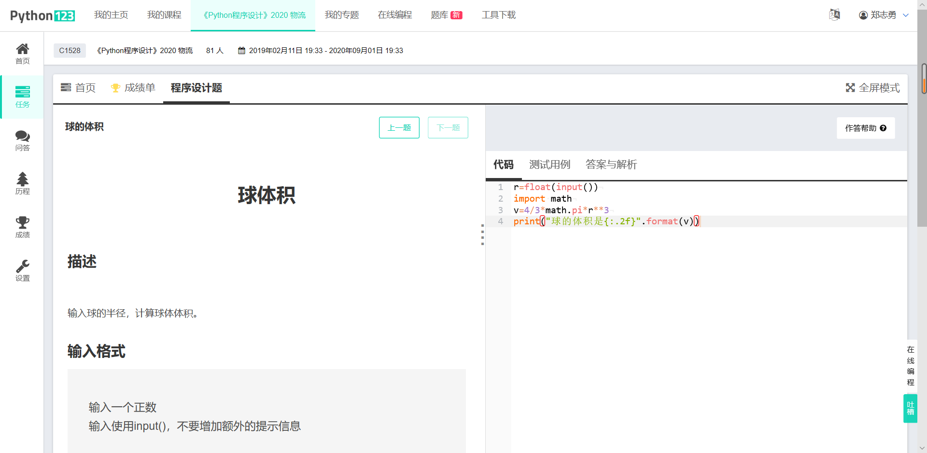Open the 首页 home sidebar icon

tap(22, 54)
